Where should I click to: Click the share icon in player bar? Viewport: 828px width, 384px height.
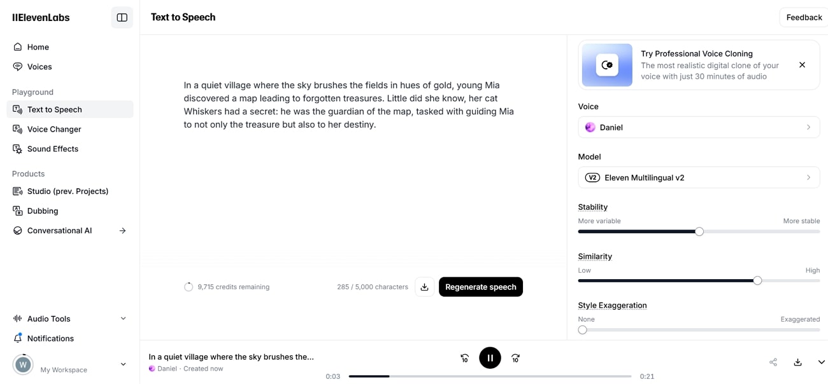(x=773, y=362)
